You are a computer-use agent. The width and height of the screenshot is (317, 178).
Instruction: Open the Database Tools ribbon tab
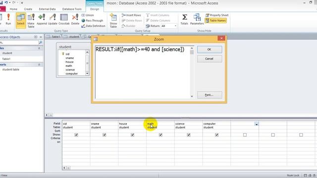(x=72, y=9)
